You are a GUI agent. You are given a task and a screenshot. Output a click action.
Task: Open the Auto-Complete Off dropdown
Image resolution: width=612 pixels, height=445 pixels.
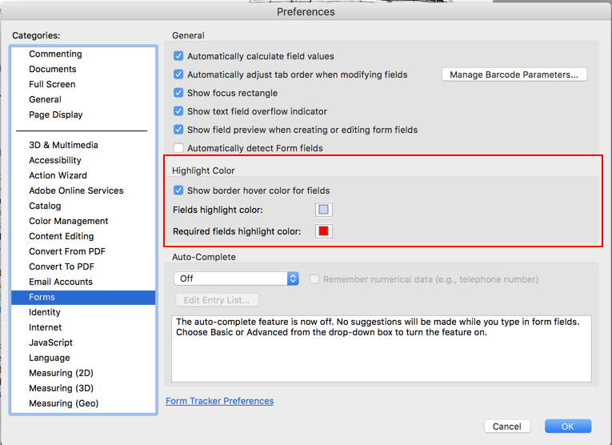[237, 279]
